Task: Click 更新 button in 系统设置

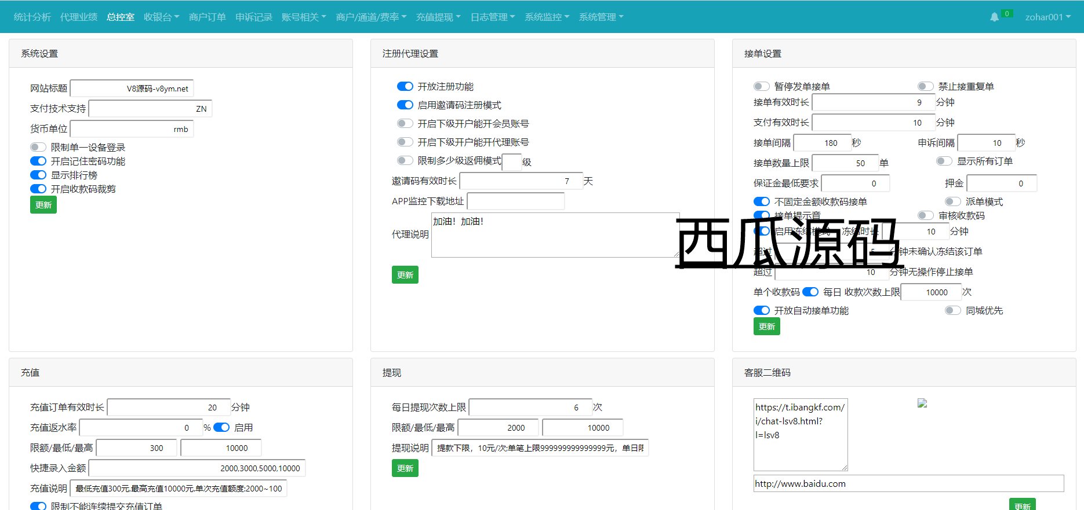Action: [43, 205]
